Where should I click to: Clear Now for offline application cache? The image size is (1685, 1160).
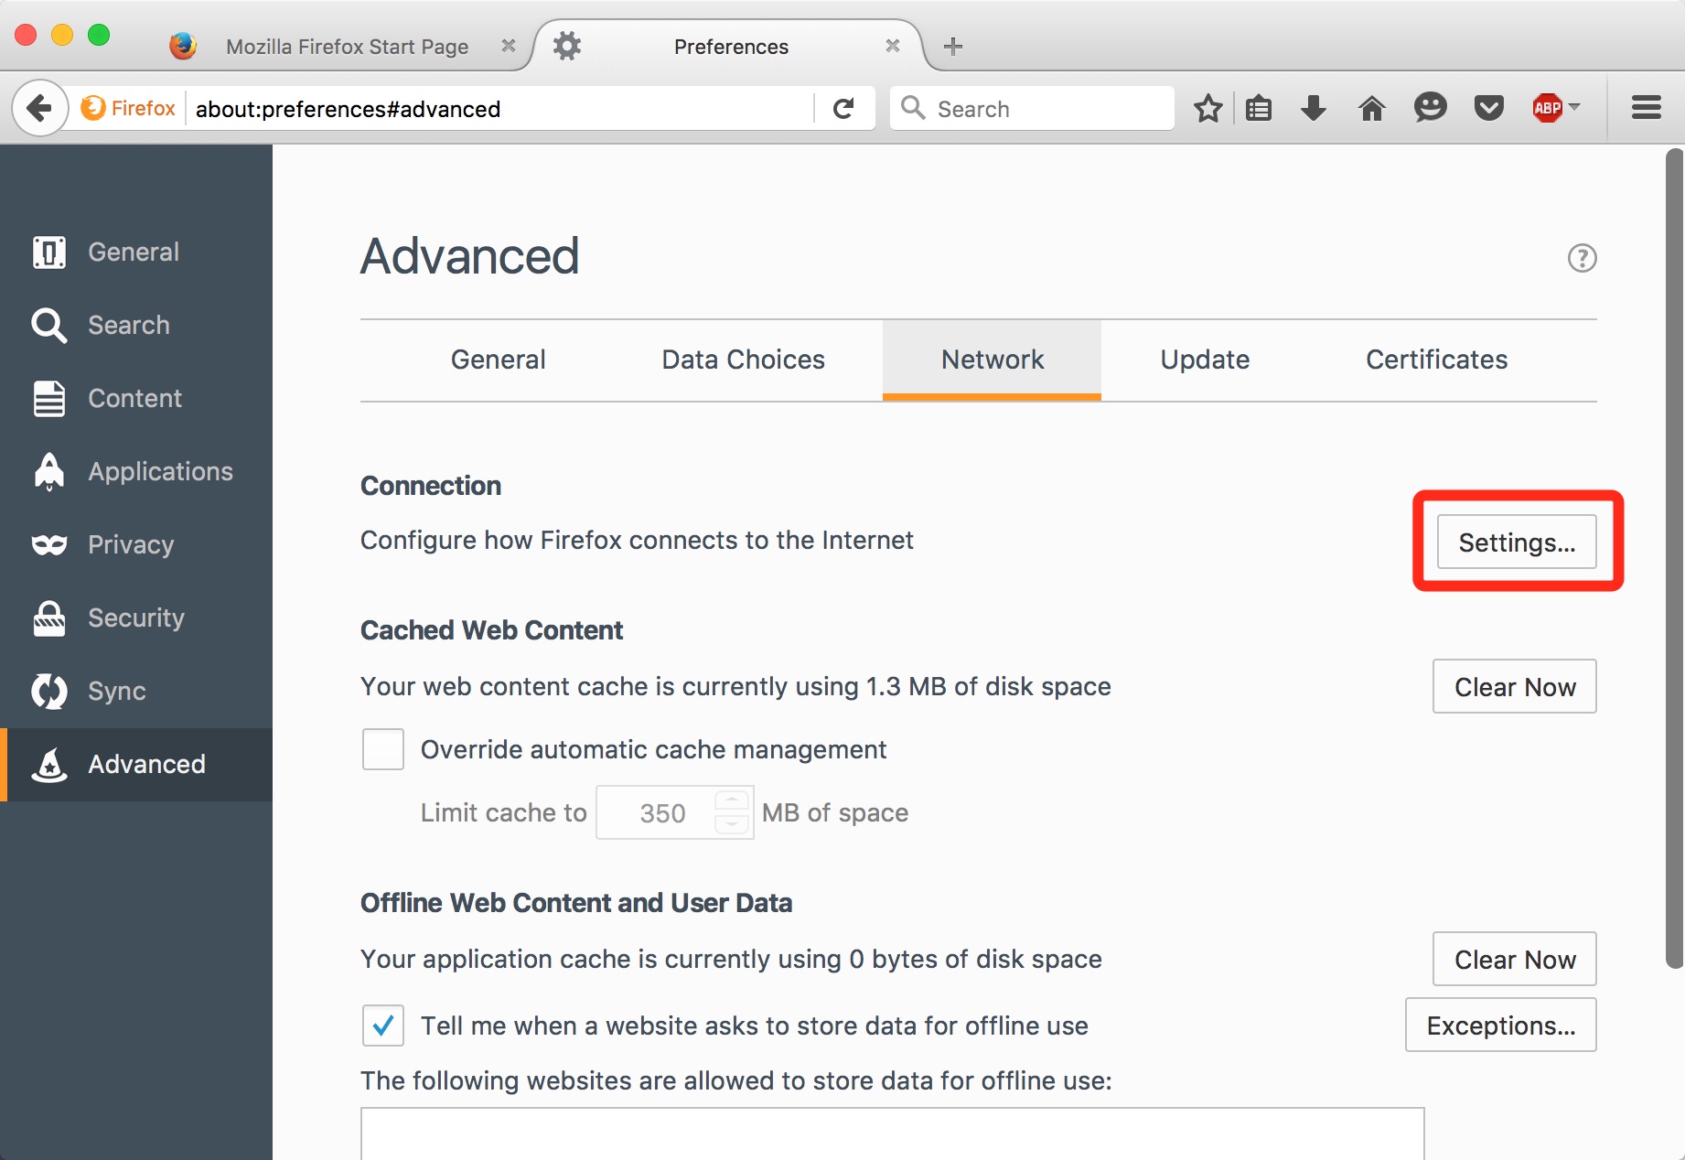[x=1515, y=960]
